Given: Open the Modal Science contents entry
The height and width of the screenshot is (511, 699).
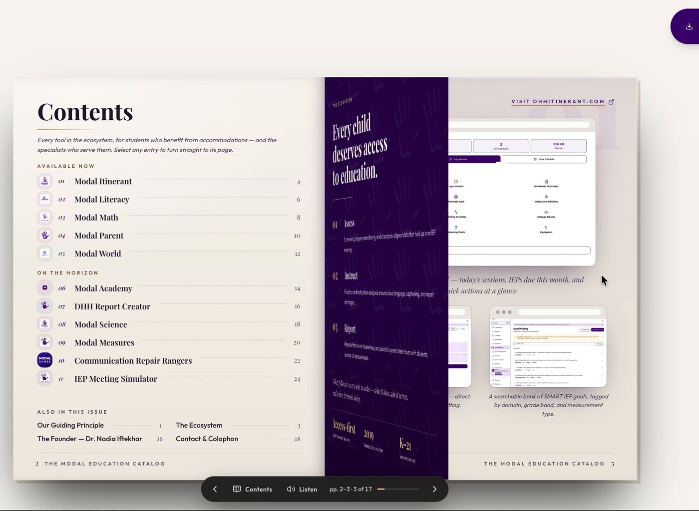Looking at the screenshot, I should tap(169, 324).
